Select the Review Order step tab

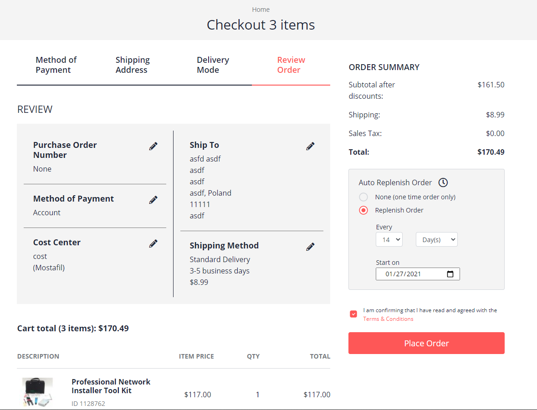[291, 65]
